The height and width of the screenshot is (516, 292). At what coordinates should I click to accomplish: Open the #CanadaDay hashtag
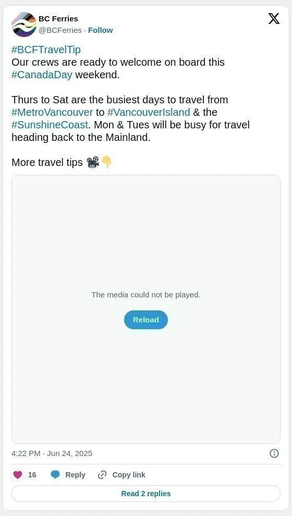click(42, 75)
